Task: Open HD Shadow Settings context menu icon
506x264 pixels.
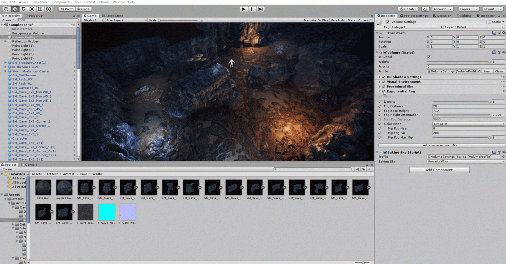Action: coord(503,77)
